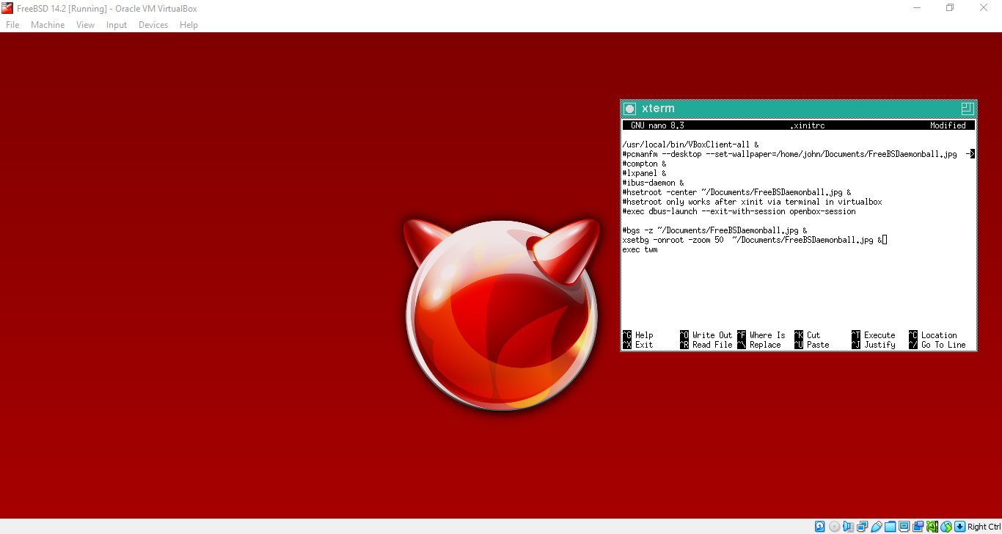
Task: Open the Devices menu
Action: click(x=153, y=25)
